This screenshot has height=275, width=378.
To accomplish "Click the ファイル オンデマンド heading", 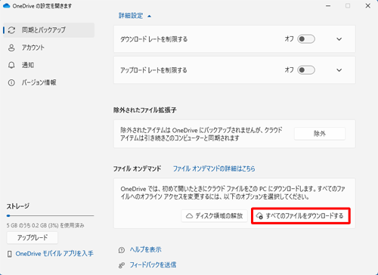I will (x=137, y=168).
